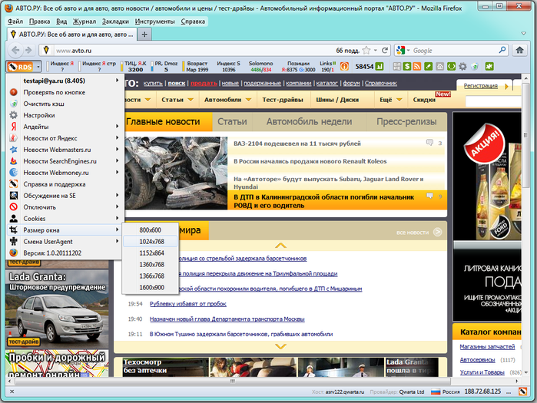Open Настройки from RDS menu
The height and width of the screenshot is (403, 537).
(65, 115)
